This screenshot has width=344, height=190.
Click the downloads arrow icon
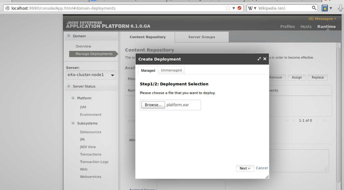pos(340,8)
